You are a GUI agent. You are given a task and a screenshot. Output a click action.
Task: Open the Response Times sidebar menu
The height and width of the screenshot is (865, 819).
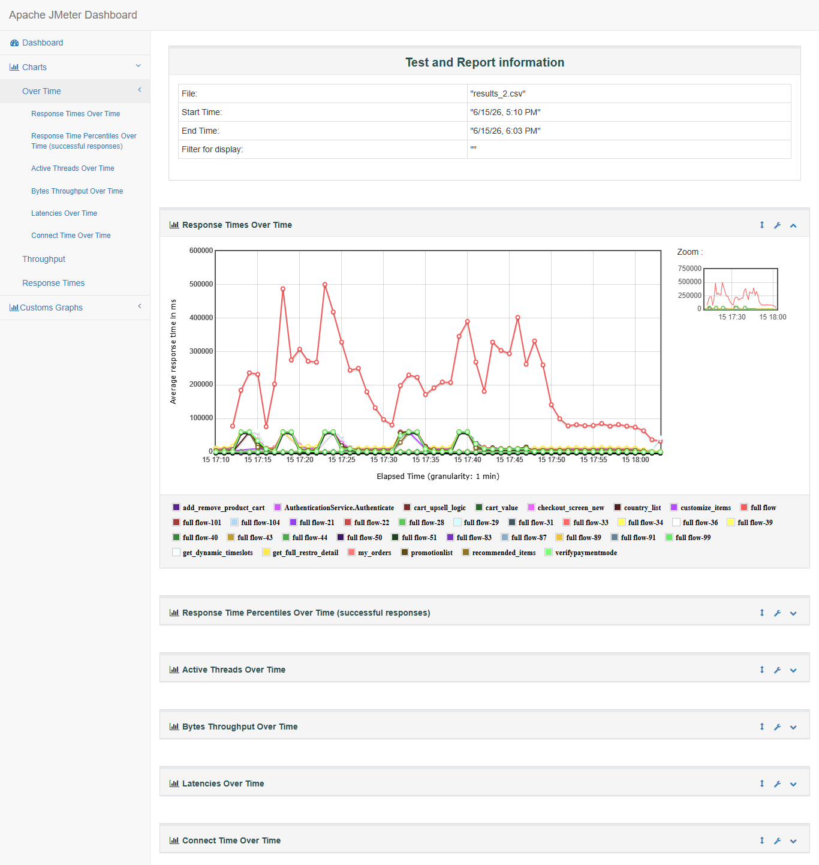coord(53,283)
